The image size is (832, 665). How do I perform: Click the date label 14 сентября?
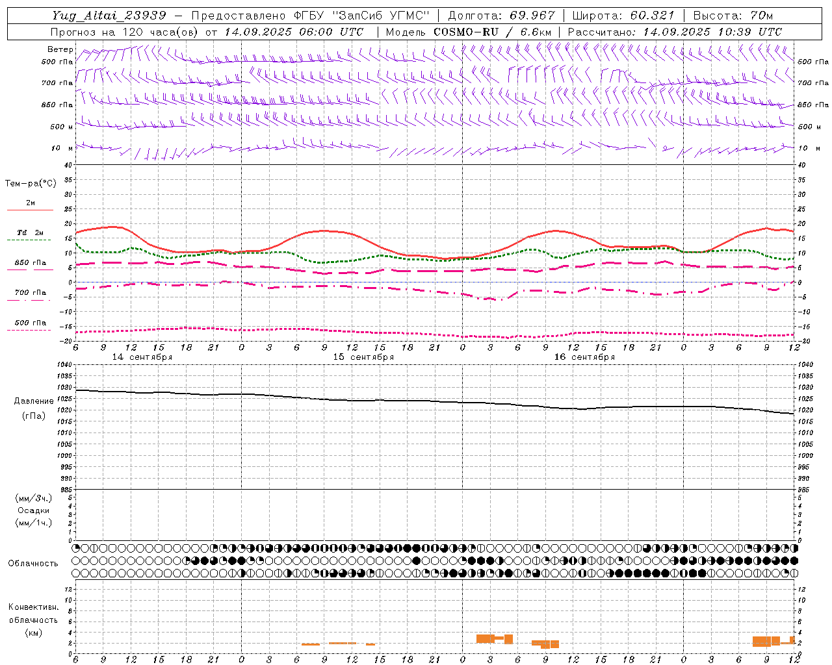click(x=142, y=357)
